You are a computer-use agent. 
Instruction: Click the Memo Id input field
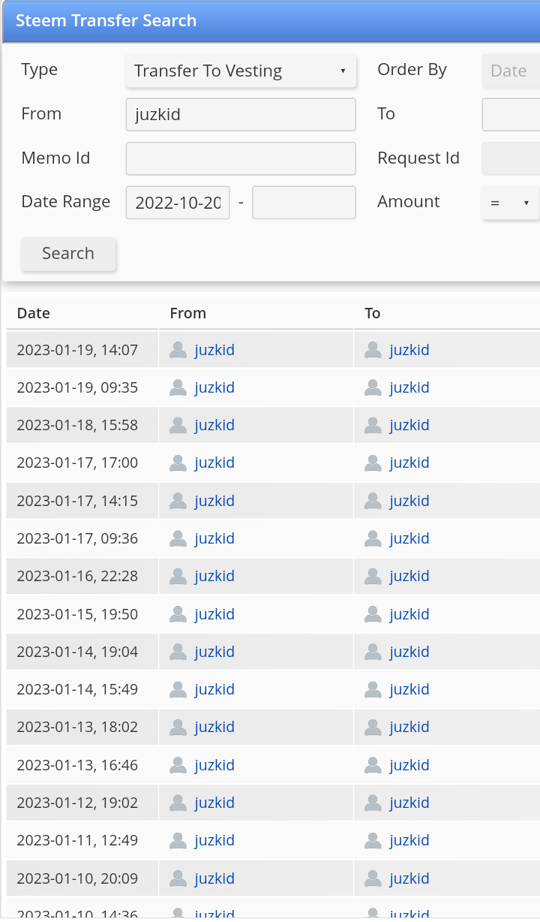pos(241,158)
